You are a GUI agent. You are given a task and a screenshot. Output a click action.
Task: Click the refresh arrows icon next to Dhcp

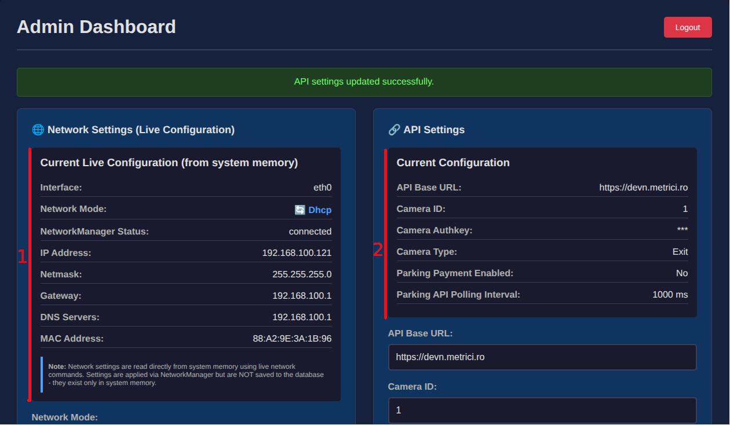(x=300, y=210)
